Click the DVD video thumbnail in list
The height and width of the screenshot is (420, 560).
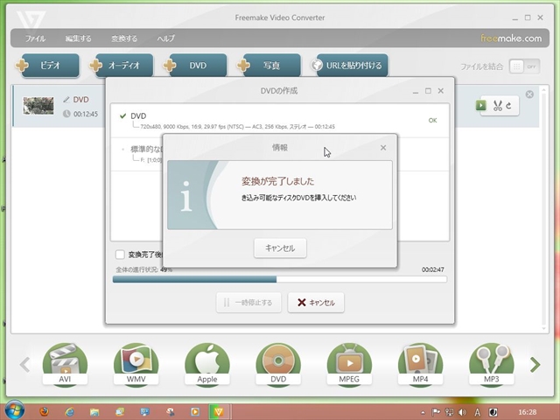click(x=38, y=106)
